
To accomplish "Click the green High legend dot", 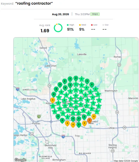I will [68, 25].
